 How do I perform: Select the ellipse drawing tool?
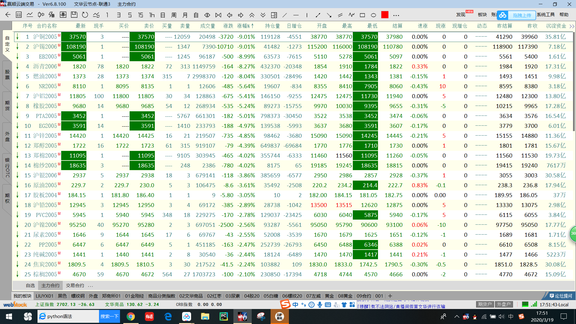373,15
